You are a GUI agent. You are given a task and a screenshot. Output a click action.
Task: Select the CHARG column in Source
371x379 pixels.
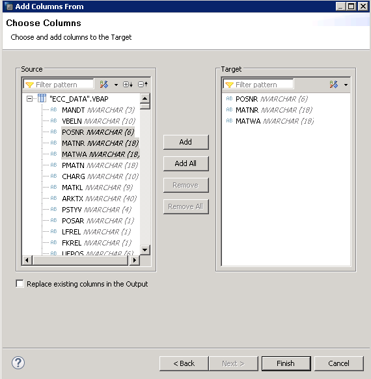[100, 176]
